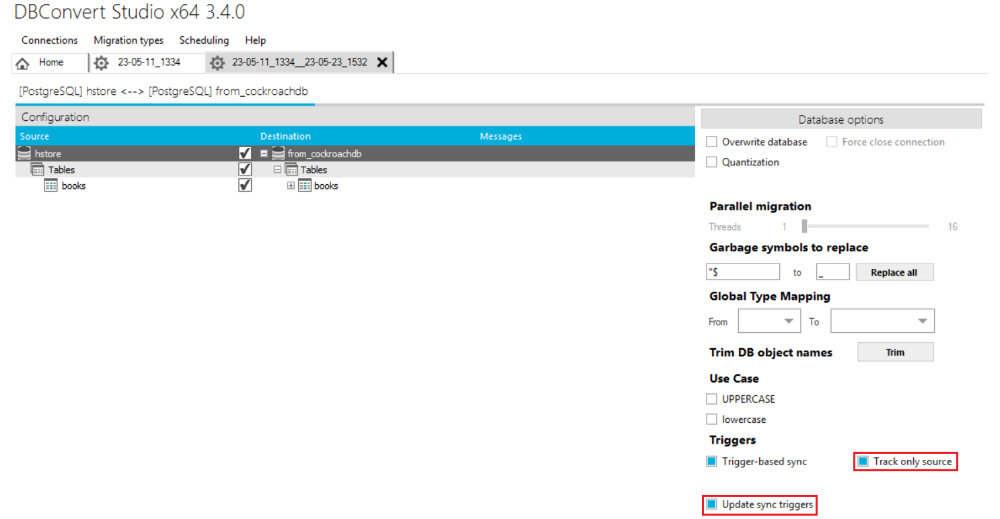Open the Help menu
The image size is (1000, 519).
[256, 40]
